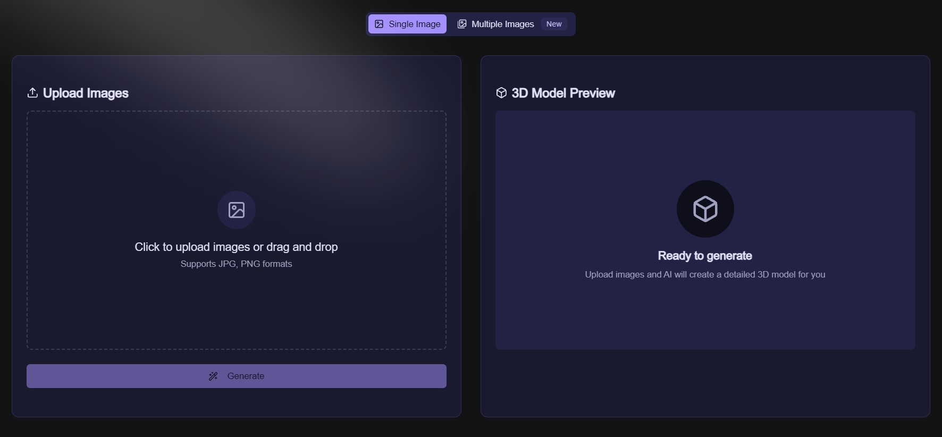The image size is (942, 437).
Task: Click the small cube icon beside 3D Model Preview
Action: tap(501, 93)
